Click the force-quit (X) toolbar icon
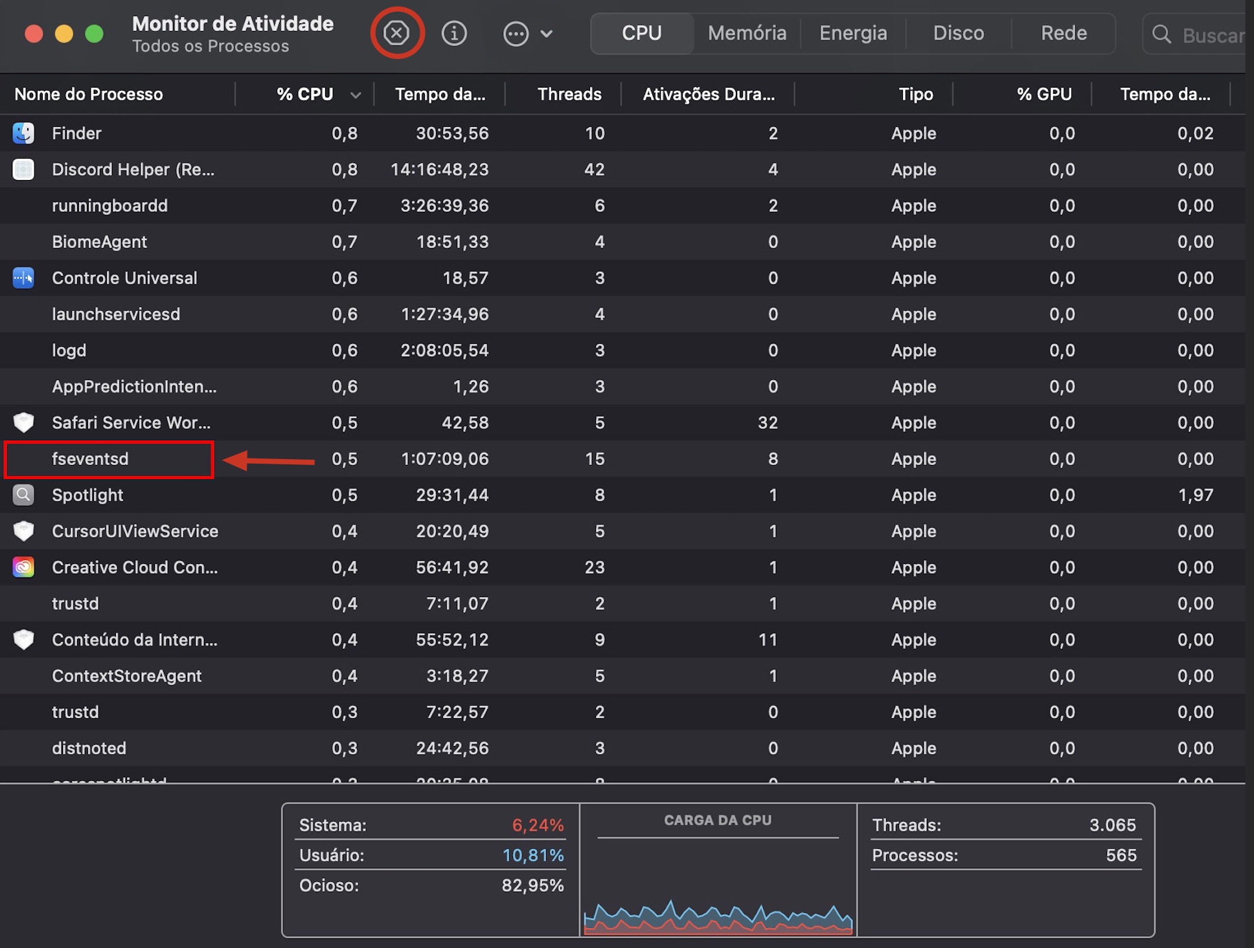The width and height of the screenshot is (1254, 948). tap(397, 33)
